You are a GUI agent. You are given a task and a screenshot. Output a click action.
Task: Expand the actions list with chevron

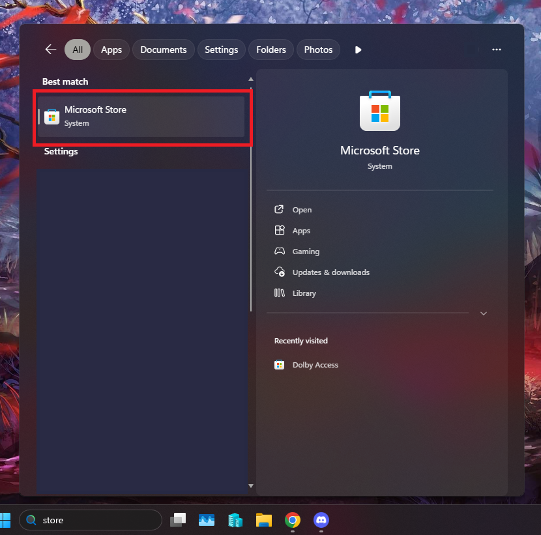tap(483, 313)
